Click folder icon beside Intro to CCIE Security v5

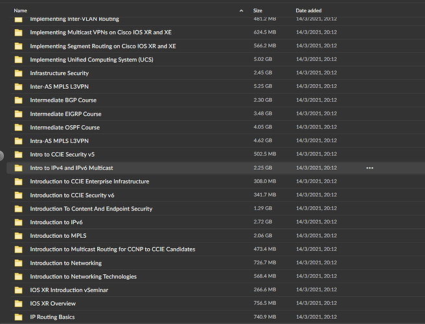click(x=18, y=154)
